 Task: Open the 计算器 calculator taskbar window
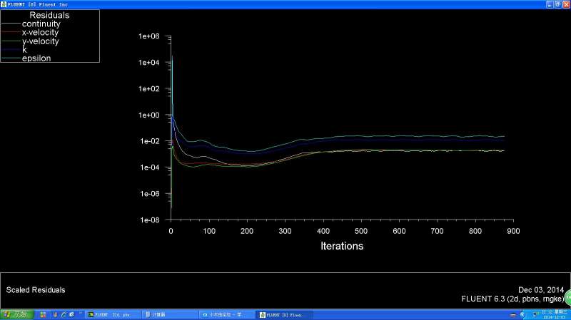pyautogui.click(x=168, y=314)
